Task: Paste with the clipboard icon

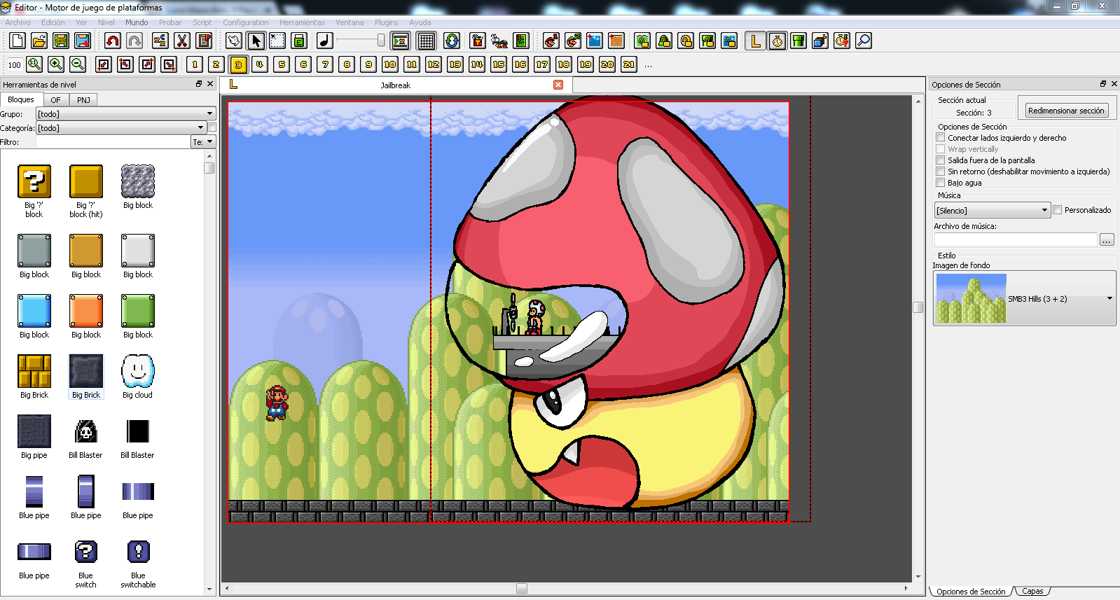Action: coord(204,41)
